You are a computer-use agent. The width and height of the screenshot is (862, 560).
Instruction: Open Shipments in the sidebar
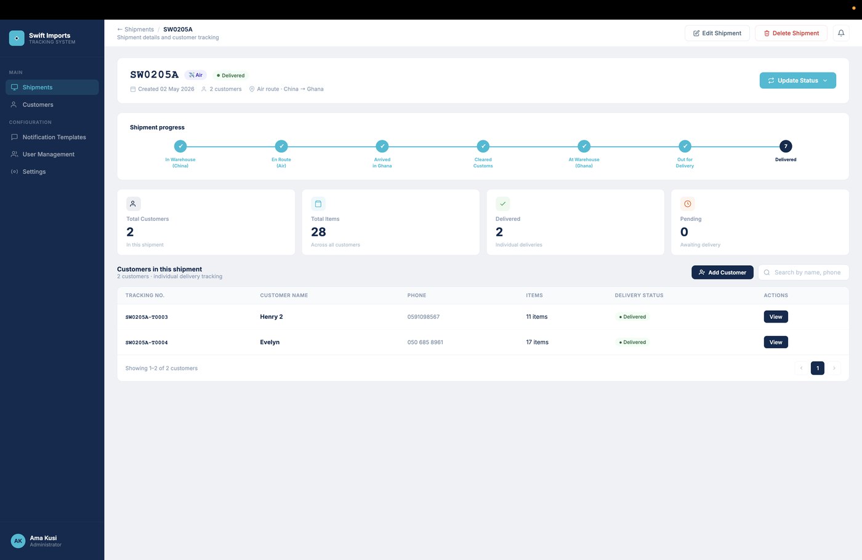pyautogui.click(x=52, y=87)
